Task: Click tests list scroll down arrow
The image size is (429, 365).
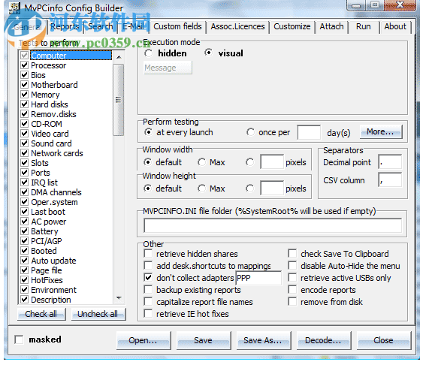Action: [x=119, y=298]
